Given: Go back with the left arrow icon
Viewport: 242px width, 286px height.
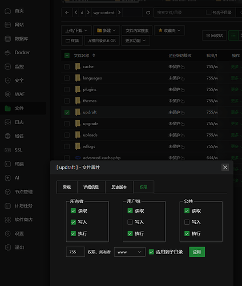Looking at the screenshot, I should tap(67, 13).
